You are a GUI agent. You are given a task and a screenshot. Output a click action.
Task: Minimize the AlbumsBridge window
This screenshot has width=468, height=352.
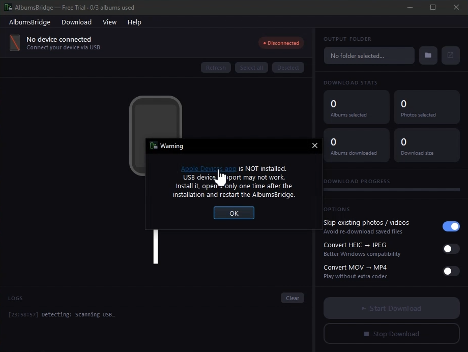point(410,7)
